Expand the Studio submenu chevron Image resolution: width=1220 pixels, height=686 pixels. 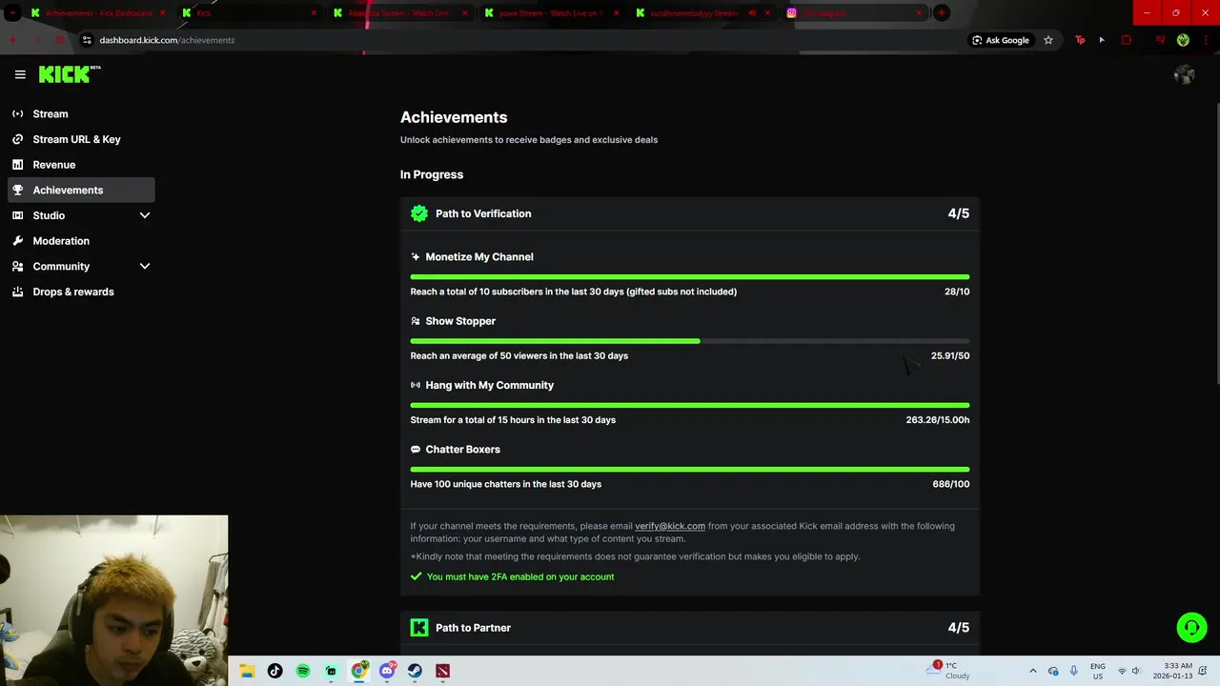[145, 215]
